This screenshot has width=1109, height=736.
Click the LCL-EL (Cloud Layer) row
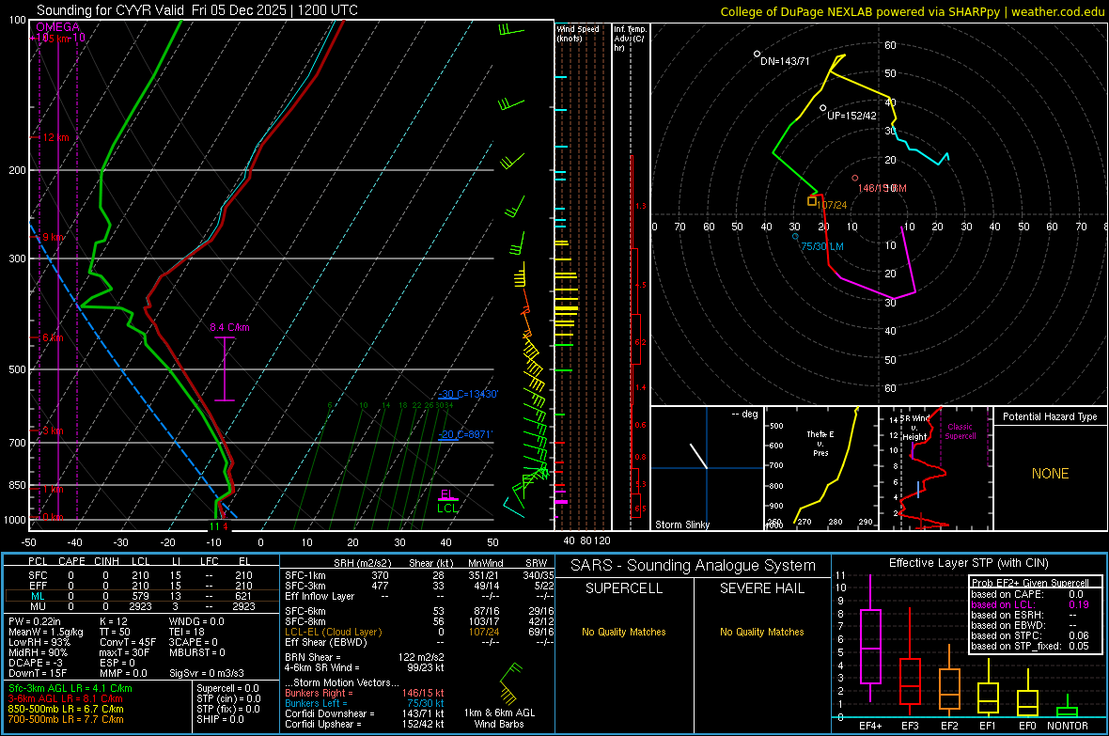(419, 632)
